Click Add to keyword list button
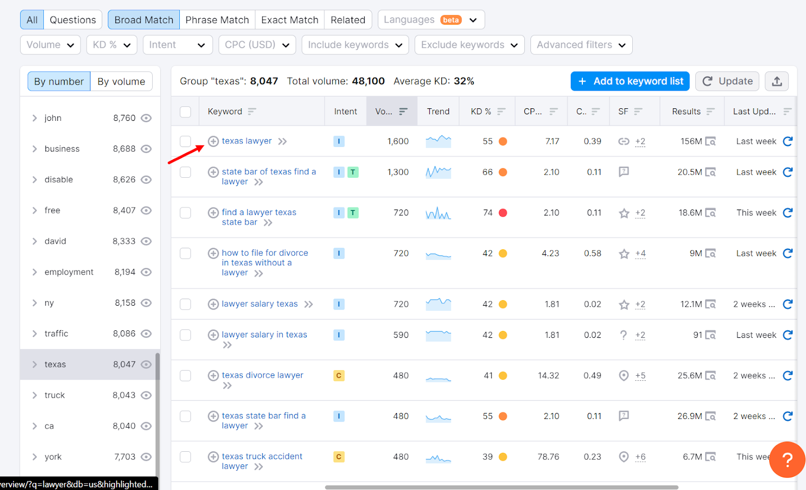 point(630,81)
